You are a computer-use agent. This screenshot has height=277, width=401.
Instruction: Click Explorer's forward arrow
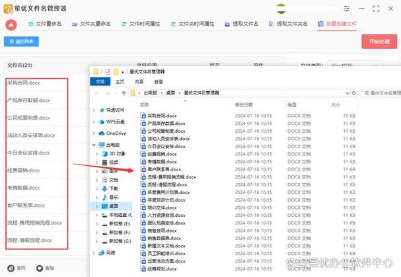pos(108,93)
